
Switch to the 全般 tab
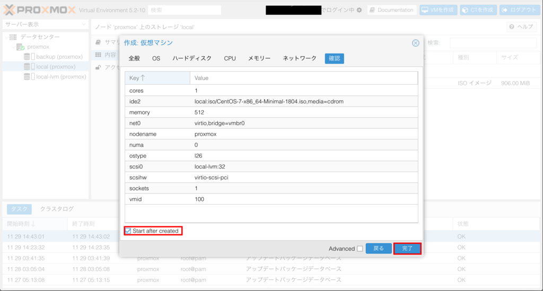134,58
